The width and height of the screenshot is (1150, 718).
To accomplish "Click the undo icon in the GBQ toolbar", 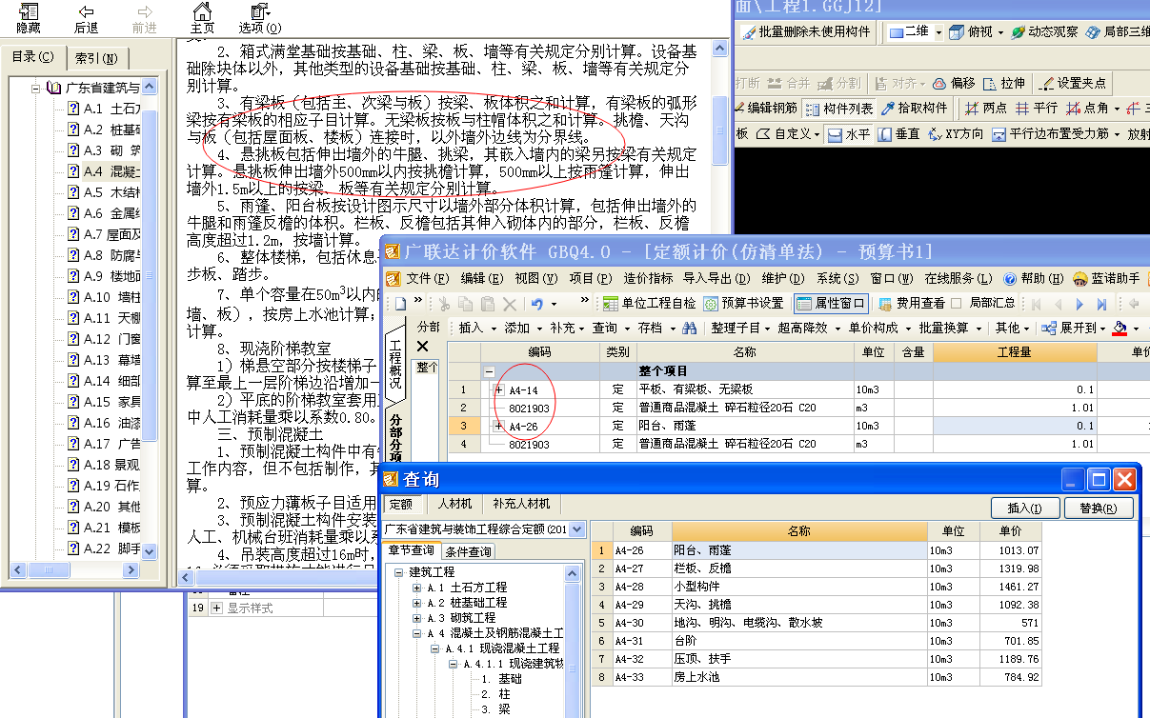I will 537,304.
